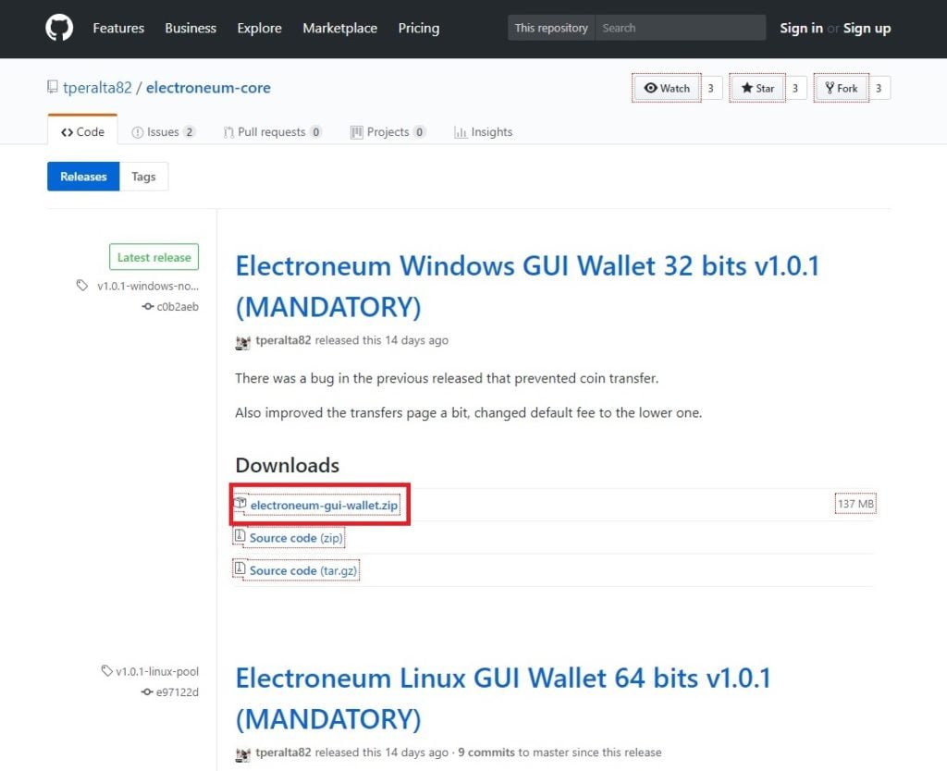The width and height of the screenshot is (947, 771).
Task: Switch to the Tags view
Action: (143, 177)
